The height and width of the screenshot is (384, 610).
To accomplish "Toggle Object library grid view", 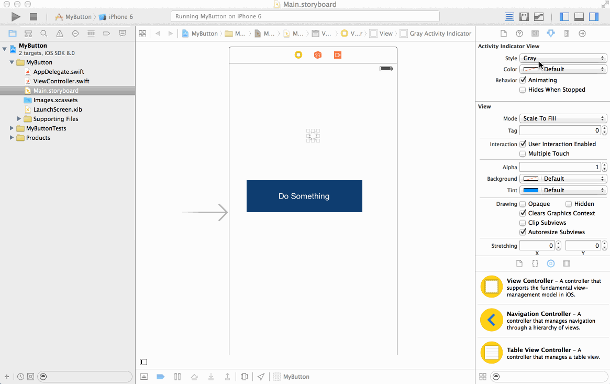I will click(x=483, y=377).
